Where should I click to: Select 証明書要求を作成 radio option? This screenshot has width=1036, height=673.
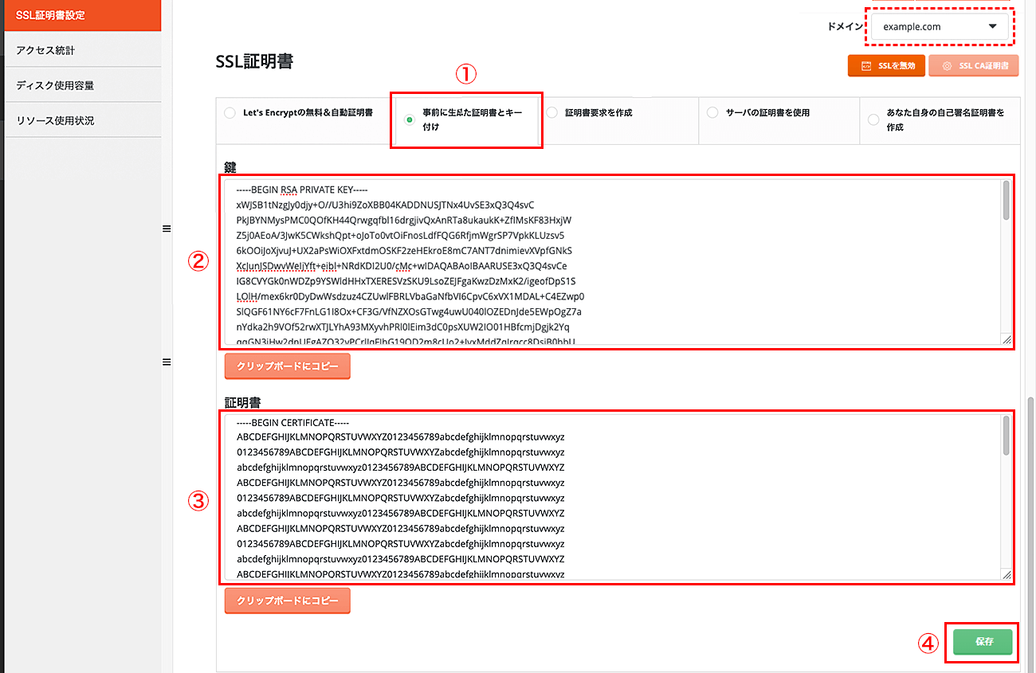tap(551, 113)
